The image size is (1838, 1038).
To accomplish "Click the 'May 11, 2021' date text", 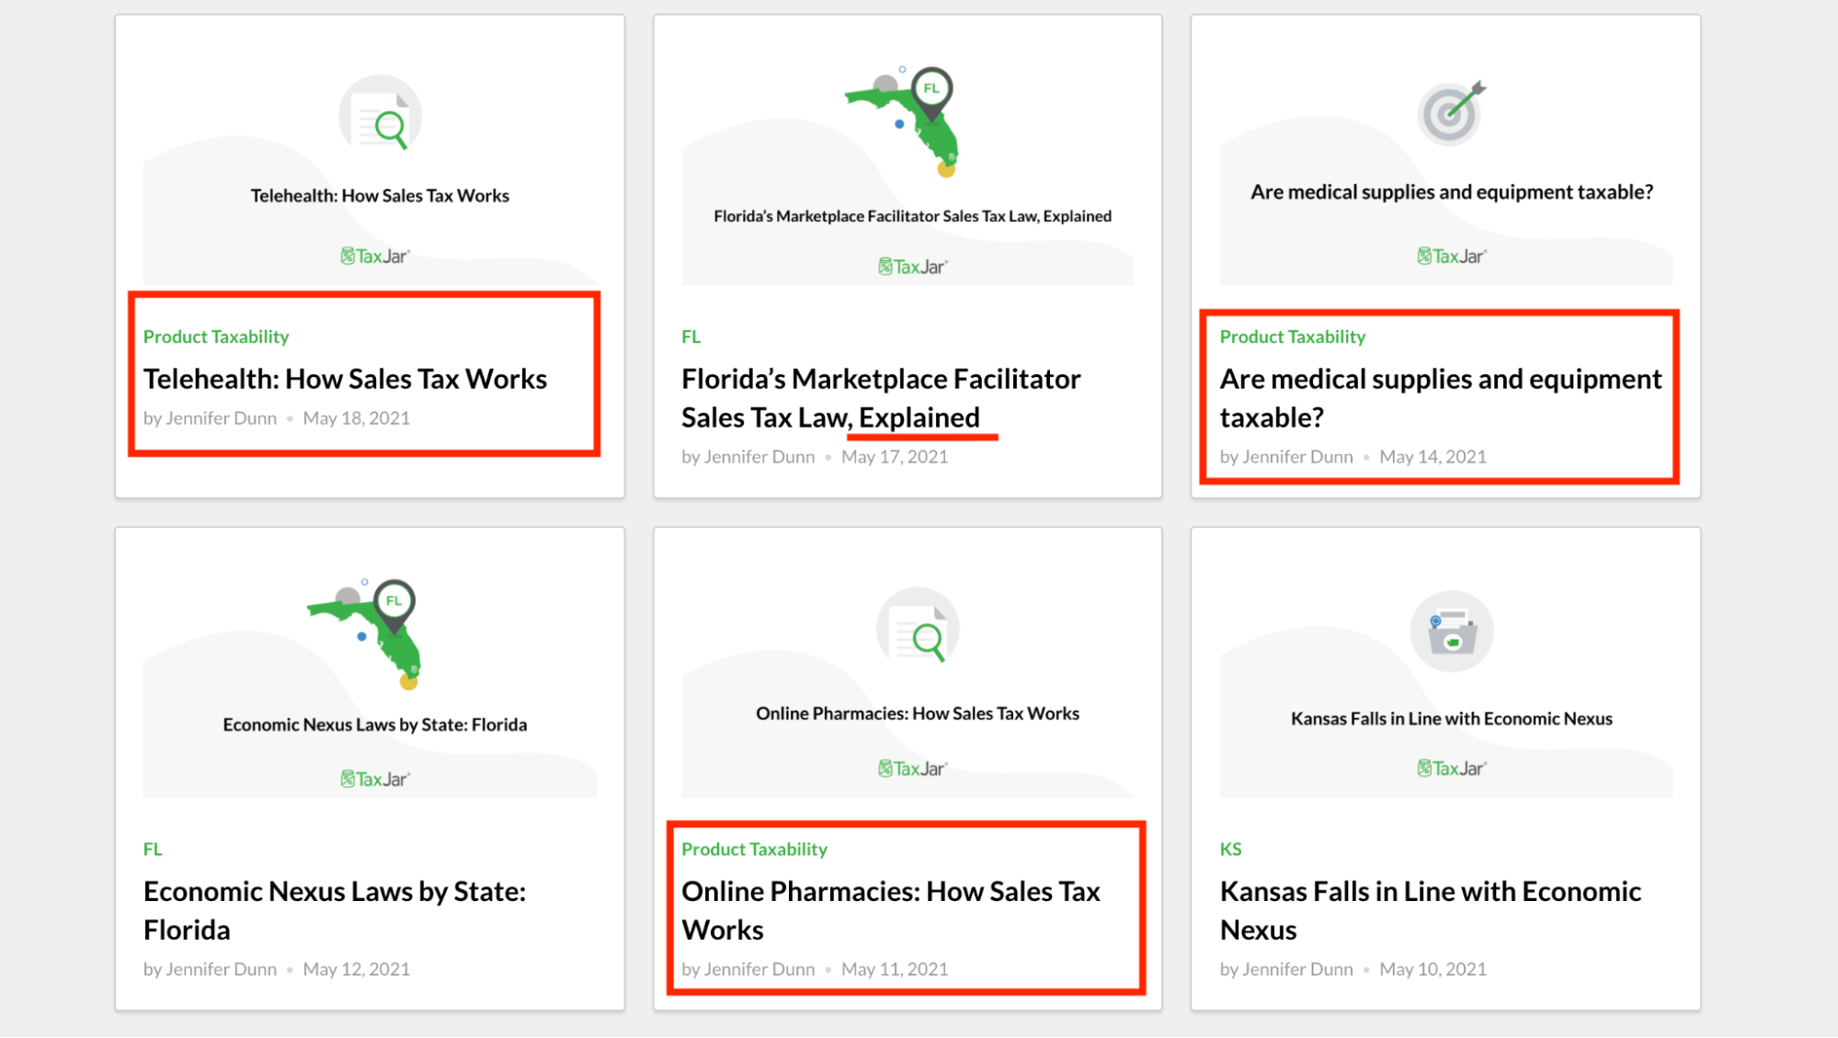I will tap(895, 969).
